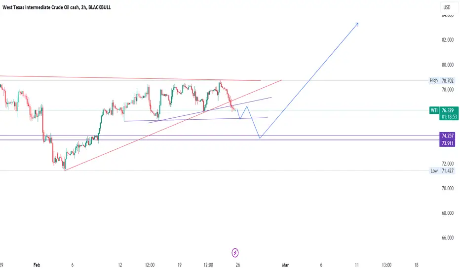Click the blue arrow head projection tip
Image resolution: width=460 pixels, height=271 pixels.
pos(357,24)
